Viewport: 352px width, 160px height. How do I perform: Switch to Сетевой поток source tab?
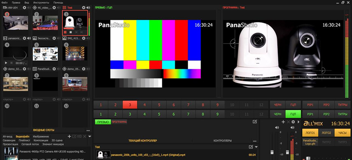point(30,144)
